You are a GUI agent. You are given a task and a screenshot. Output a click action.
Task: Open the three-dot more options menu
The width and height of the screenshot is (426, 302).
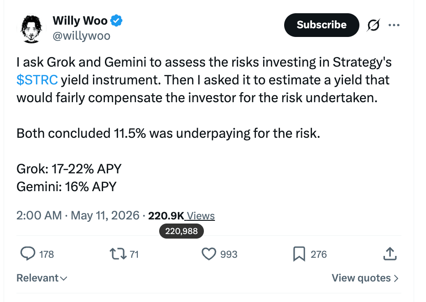(394, 25)
